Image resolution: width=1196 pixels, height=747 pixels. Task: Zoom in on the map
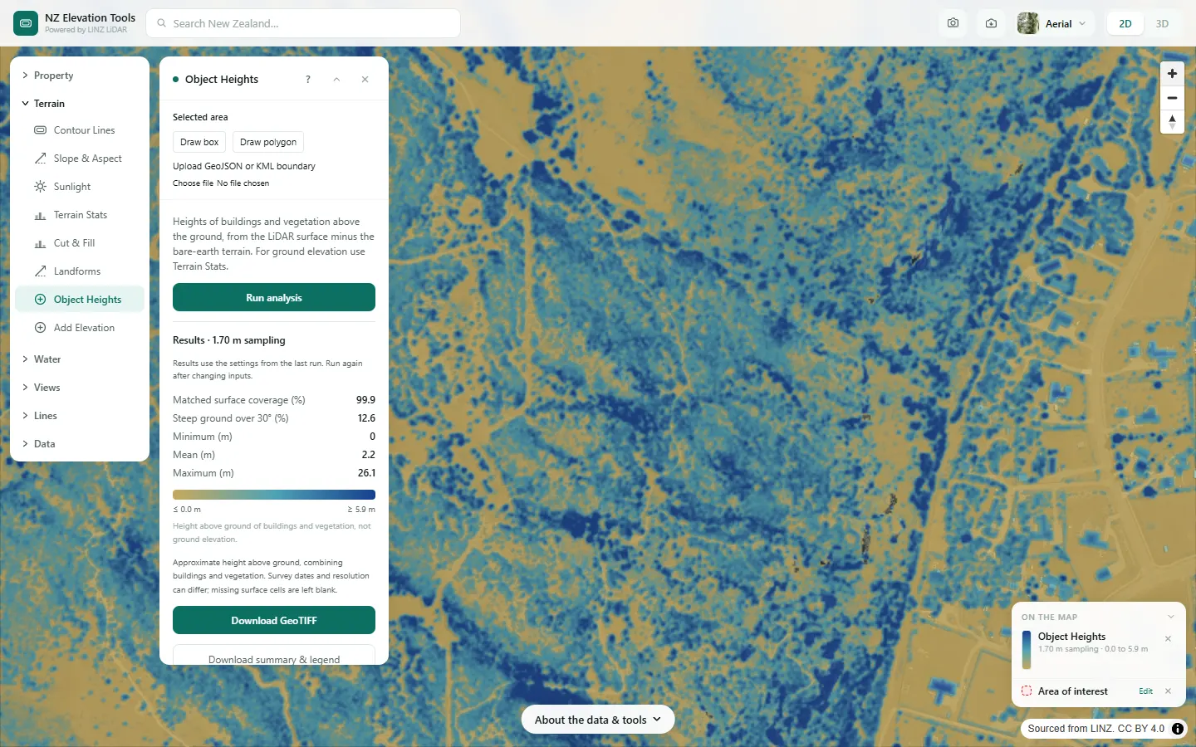1172,74
